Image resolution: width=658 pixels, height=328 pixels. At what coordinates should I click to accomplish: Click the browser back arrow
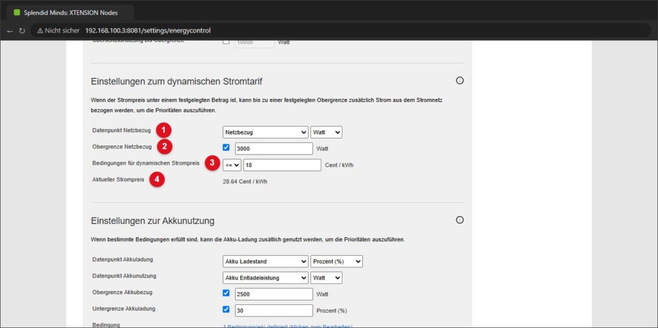coord(10,31)
